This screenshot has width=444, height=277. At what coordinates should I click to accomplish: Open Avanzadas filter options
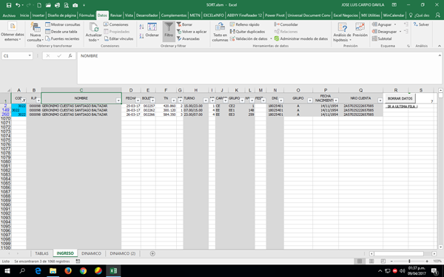pyautogui.click(x=188, y=38)
